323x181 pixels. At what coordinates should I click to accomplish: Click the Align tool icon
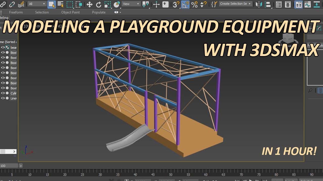coord(268,4)
